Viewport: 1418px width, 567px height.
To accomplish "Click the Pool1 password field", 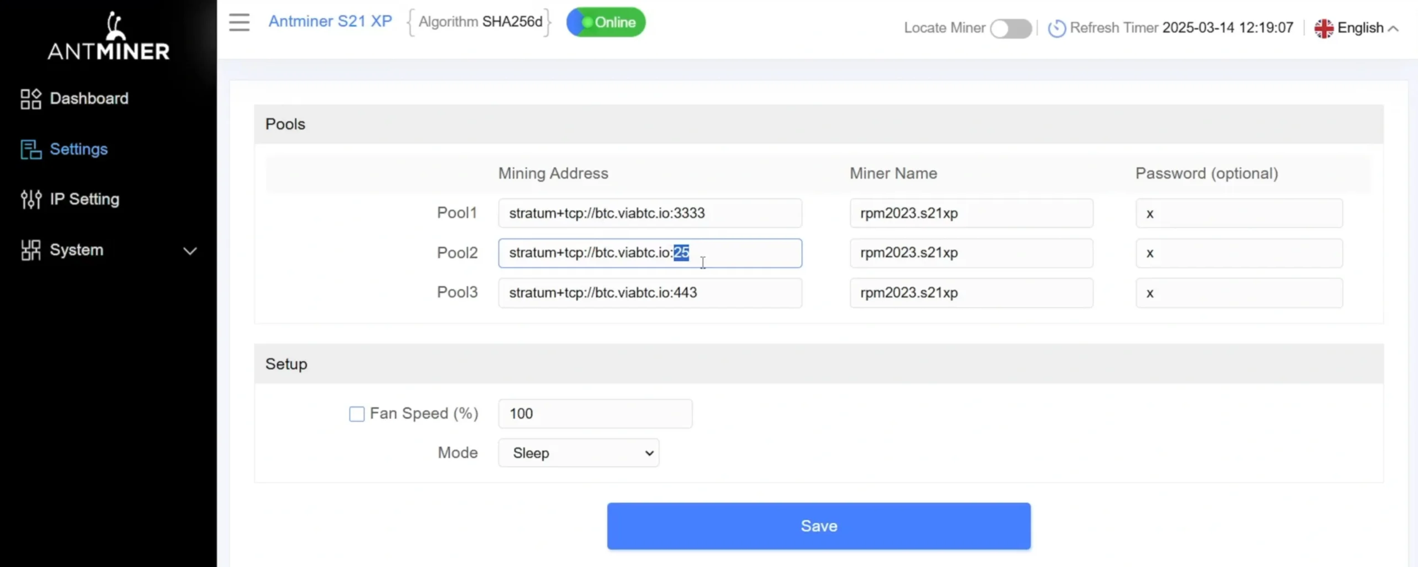I will (1239, 213).
